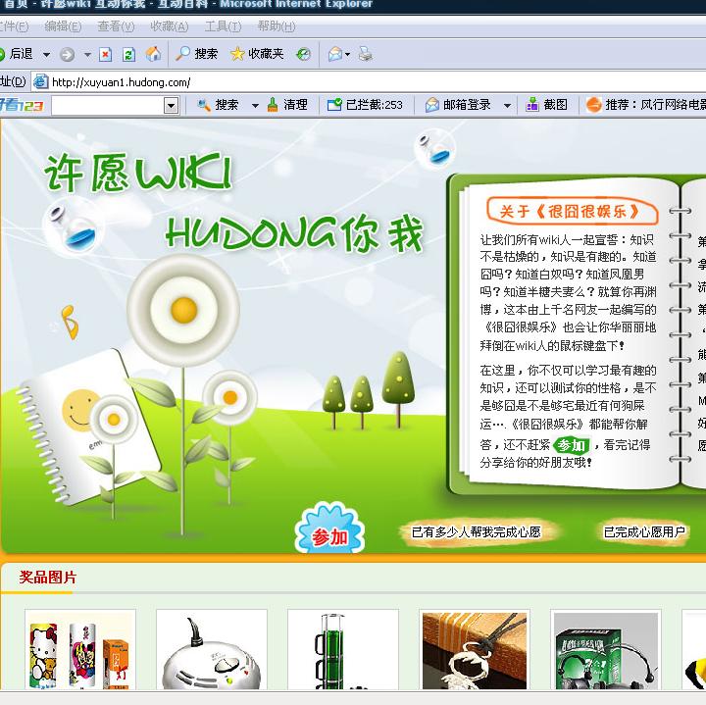706x705 pixels.
Task: Click the 123 toolbar search input
Action: point(108,106)
